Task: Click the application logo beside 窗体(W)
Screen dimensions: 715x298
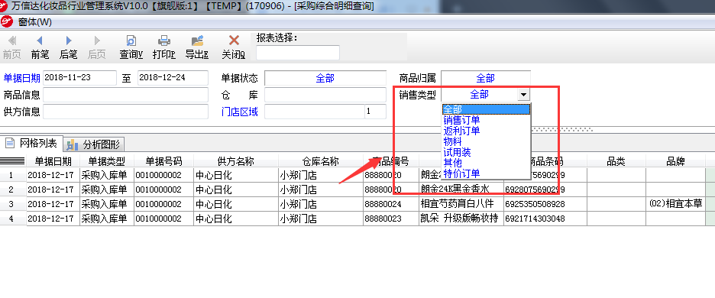Action: pyautogui.click(x=7, y=21)
